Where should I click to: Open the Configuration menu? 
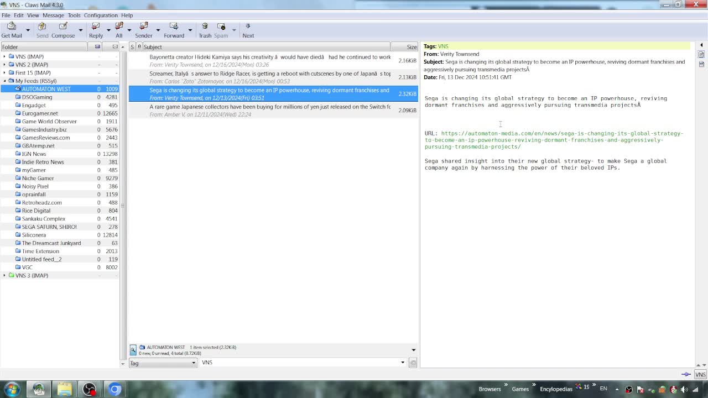click(x=101, y=15)
